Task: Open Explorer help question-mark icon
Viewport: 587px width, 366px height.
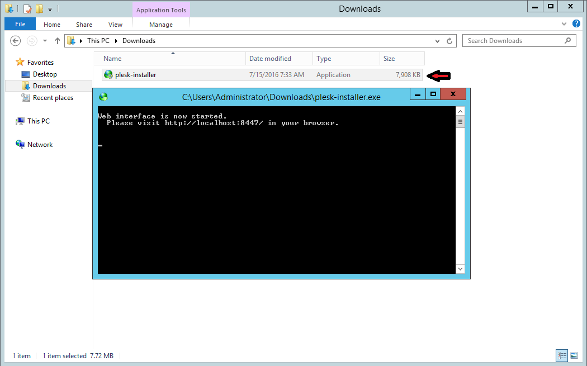Action: point(576,24)
